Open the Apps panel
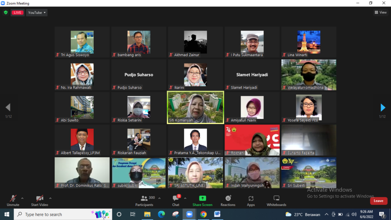The width and height of the screenshot is (391, 220). 251,200
